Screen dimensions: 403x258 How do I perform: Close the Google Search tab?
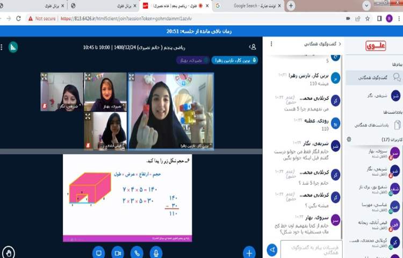point(279,6)
